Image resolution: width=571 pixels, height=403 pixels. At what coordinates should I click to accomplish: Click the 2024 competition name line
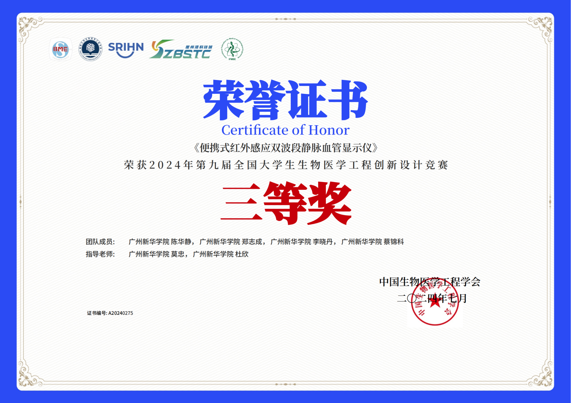(x=285, y=165)
